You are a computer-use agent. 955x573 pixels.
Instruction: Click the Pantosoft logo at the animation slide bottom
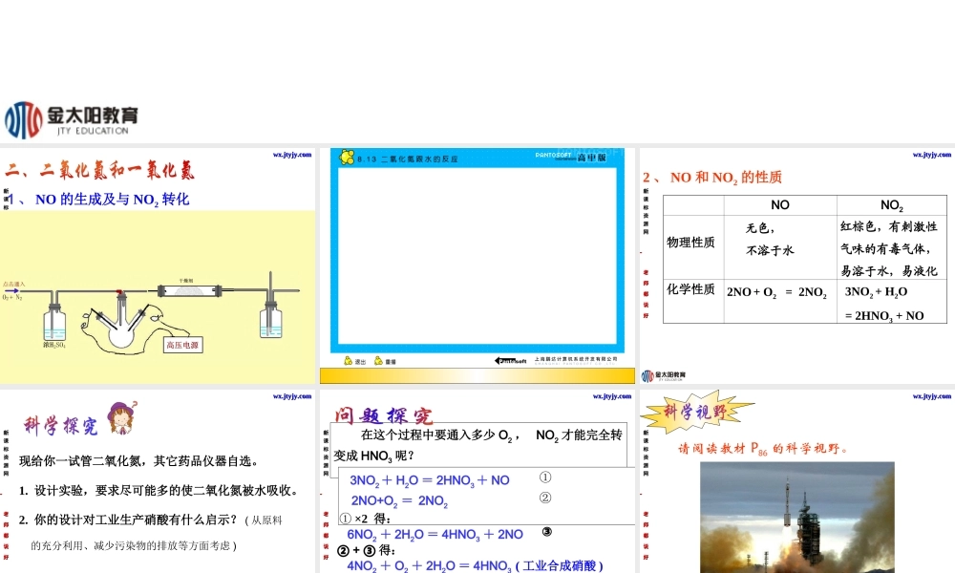point(510,360)
